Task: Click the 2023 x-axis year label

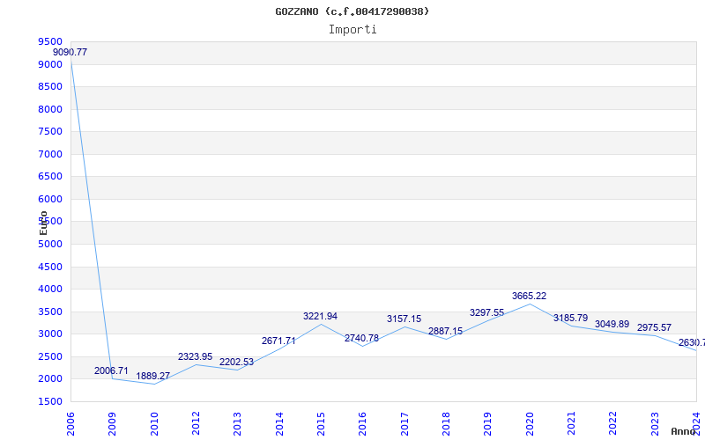Action: click(655, 423)
